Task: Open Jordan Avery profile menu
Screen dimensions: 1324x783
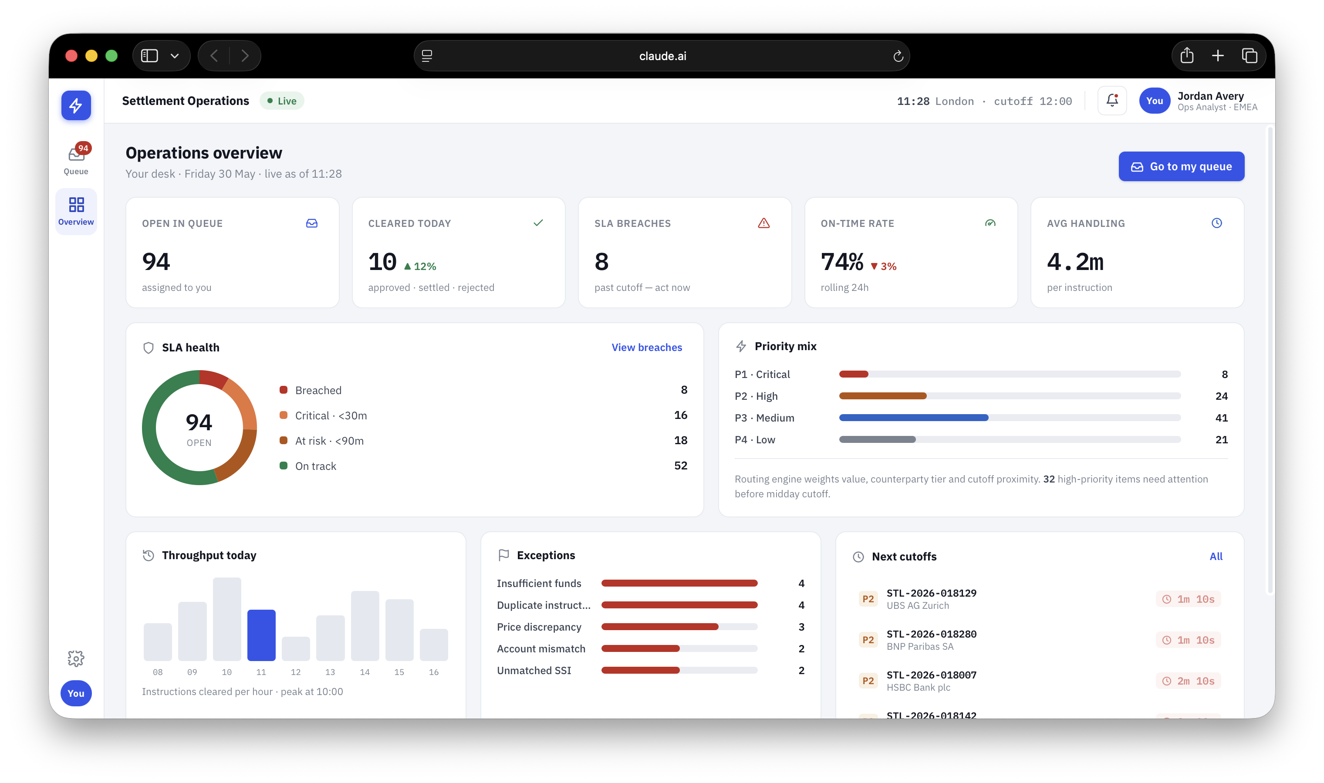Action: (1199, 101)
